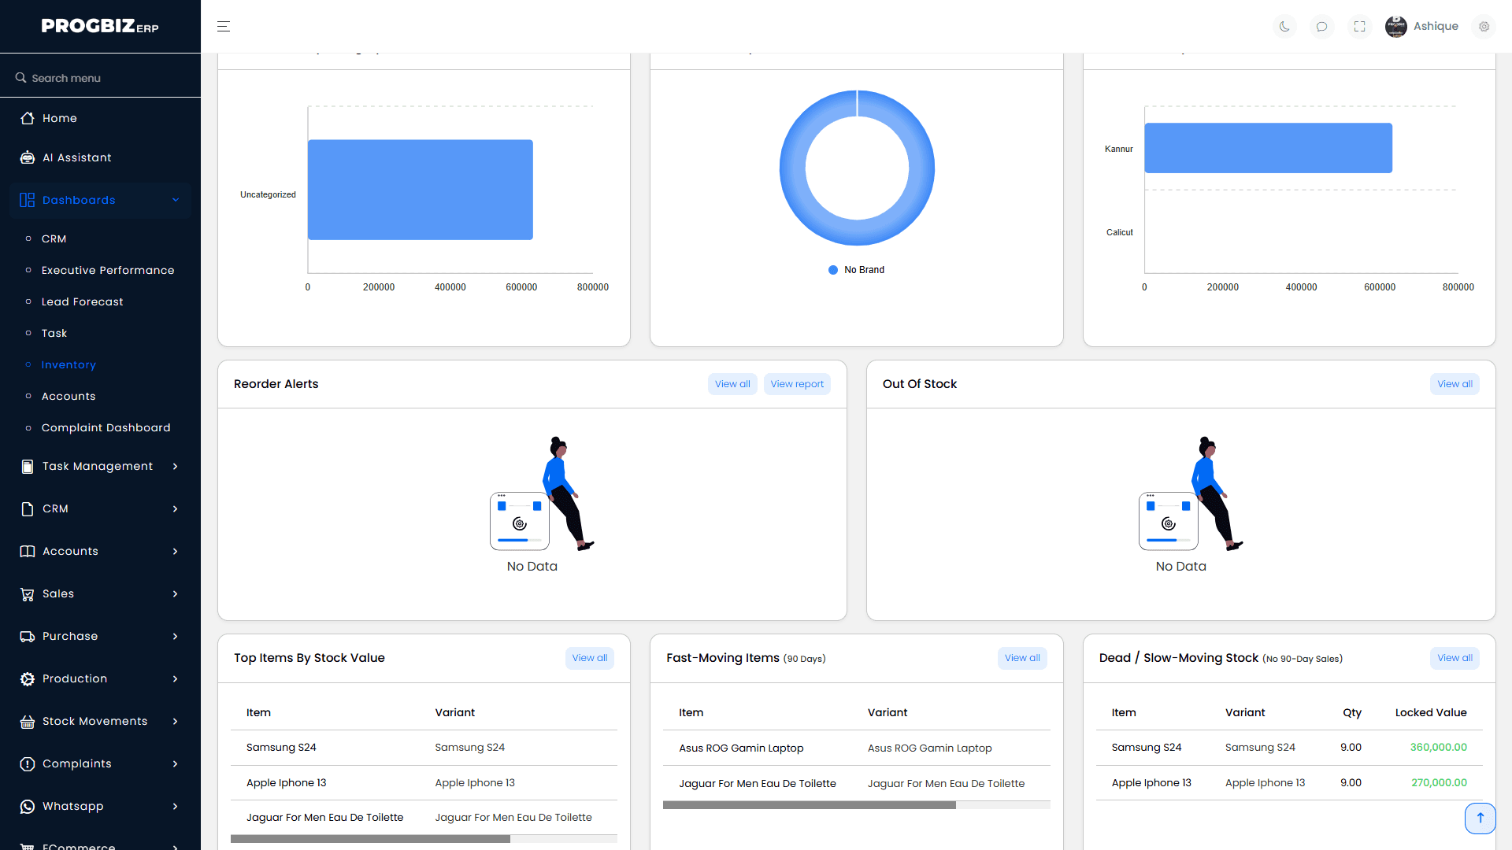
Task: Click the 270,000.00 locked value
Action: click(x=1439, y=783)
